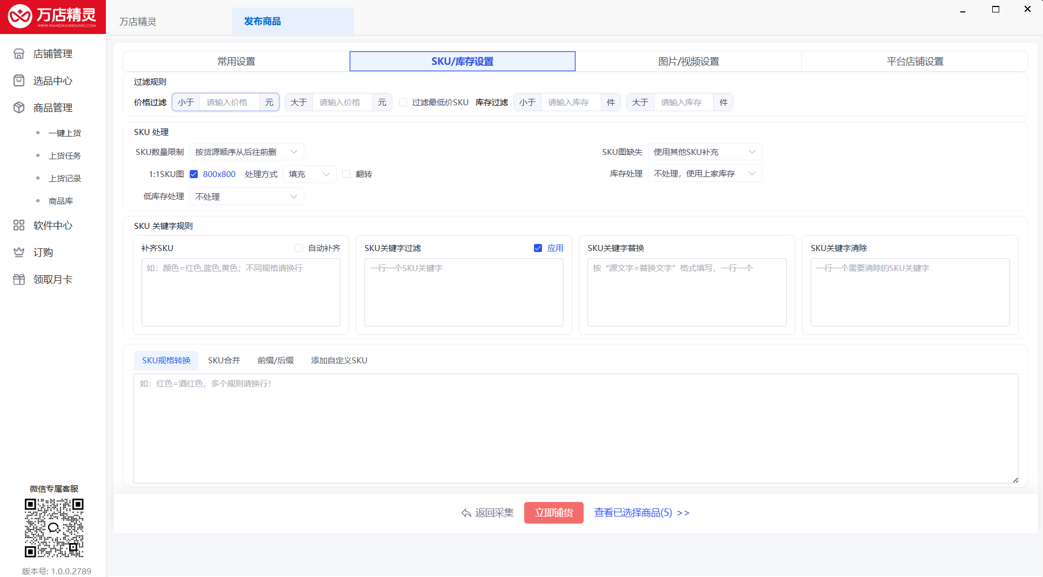This screenshot has width=1043, height=577.
Task: Open 软件中心 in the sidebar
Action: click(x=53, y=226)
